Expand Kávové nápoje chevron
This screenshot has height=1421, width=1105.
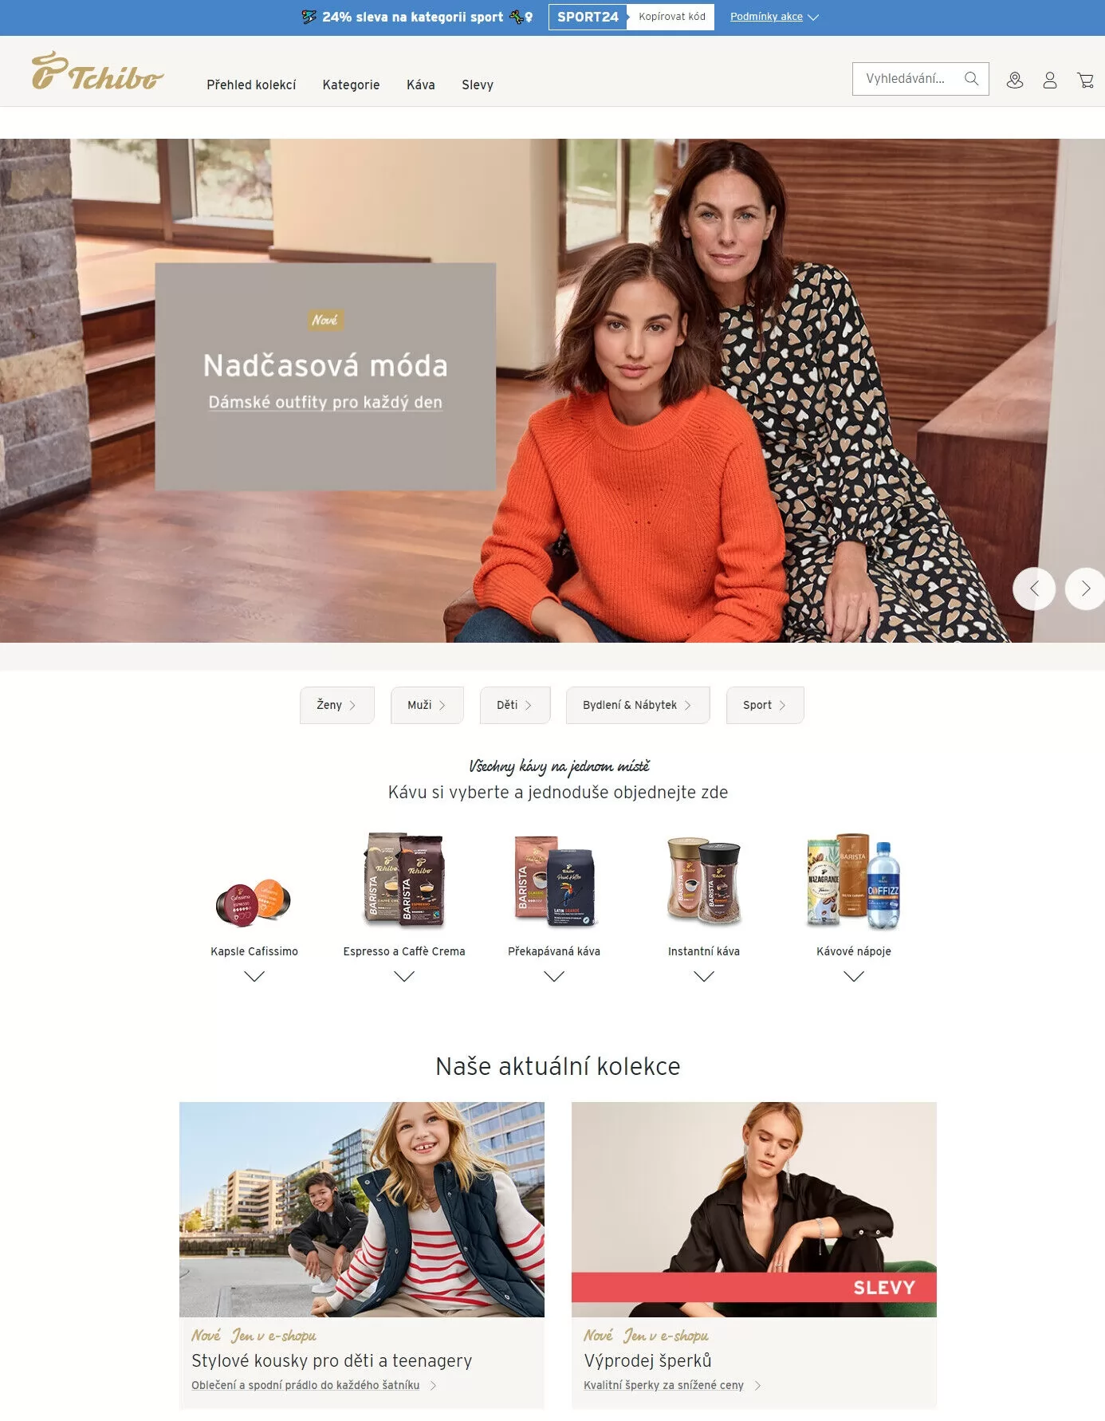tap(854, 976)
